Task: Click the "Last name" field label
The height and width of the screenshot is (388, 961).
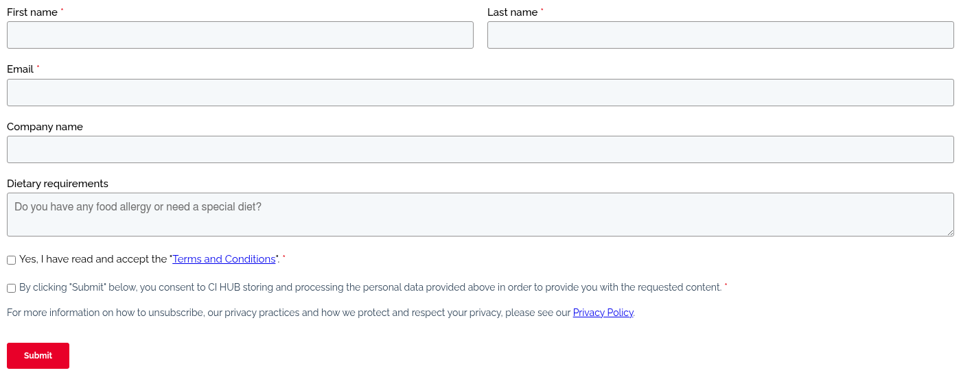Action: tap(512, 12)
